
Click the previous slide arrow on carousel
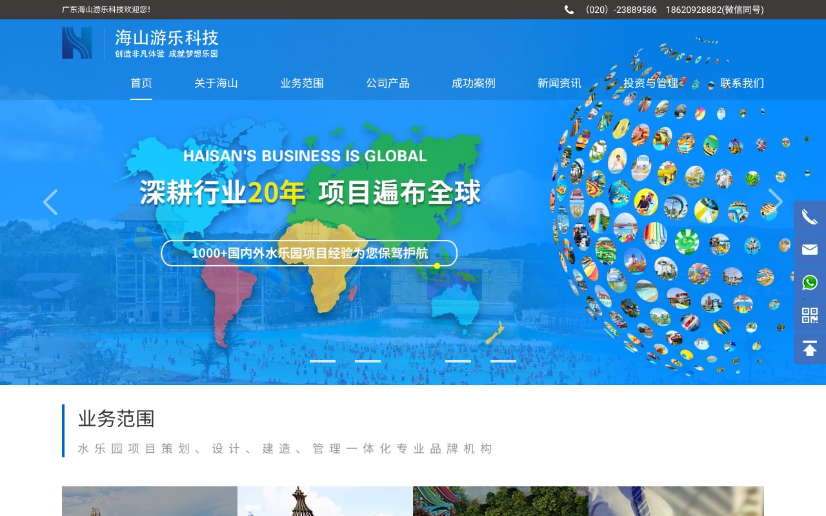[x=50, y=202]
